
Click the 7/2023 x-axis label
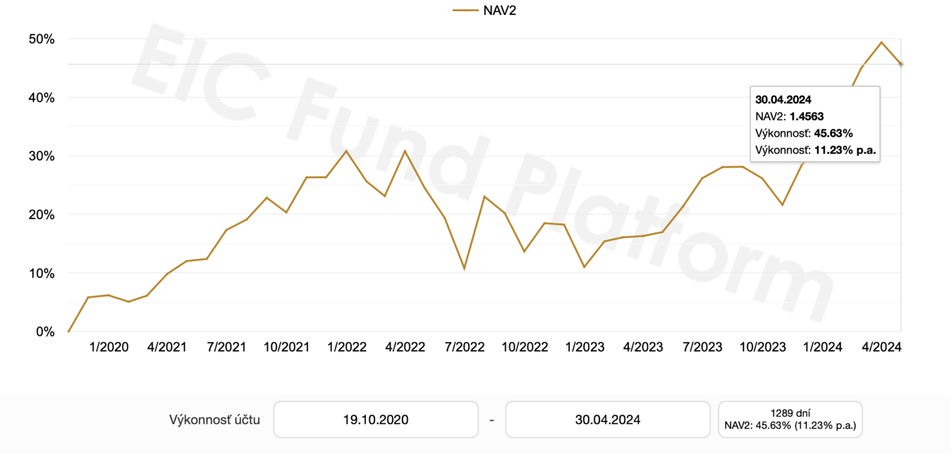tap(702, 347)
